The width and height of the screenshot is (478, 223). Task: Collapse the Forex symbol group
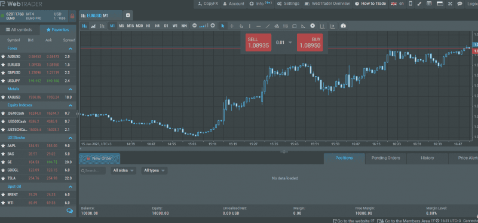[71, 48]
